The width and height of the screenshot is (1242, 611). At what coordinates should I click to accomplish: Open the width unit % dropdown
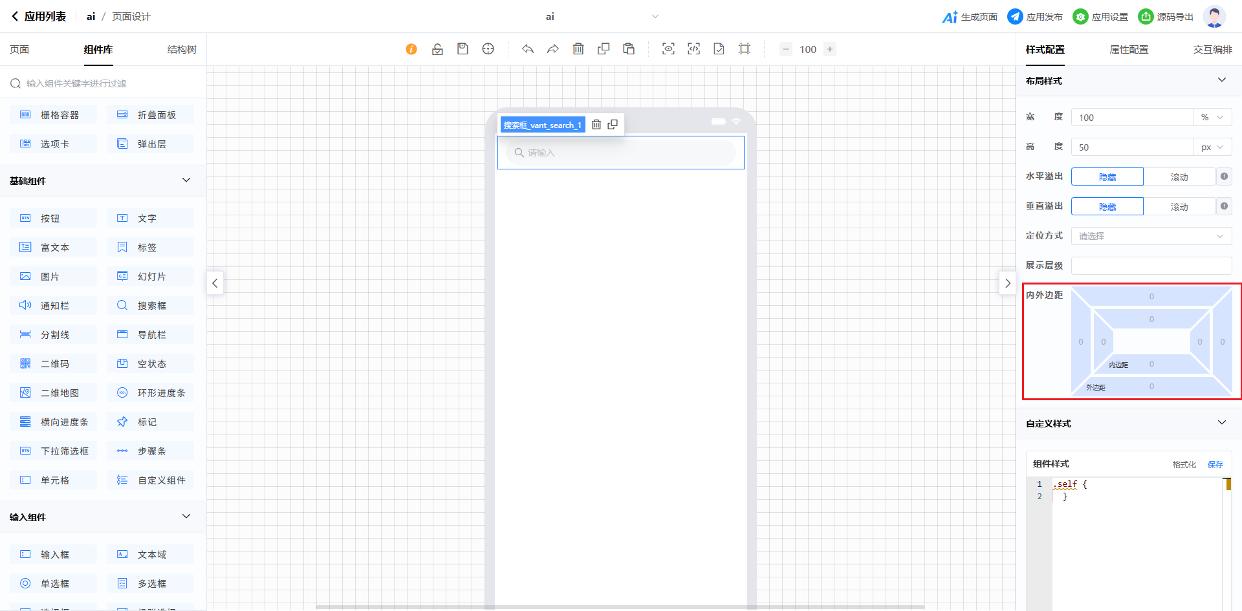[1212, 118]
